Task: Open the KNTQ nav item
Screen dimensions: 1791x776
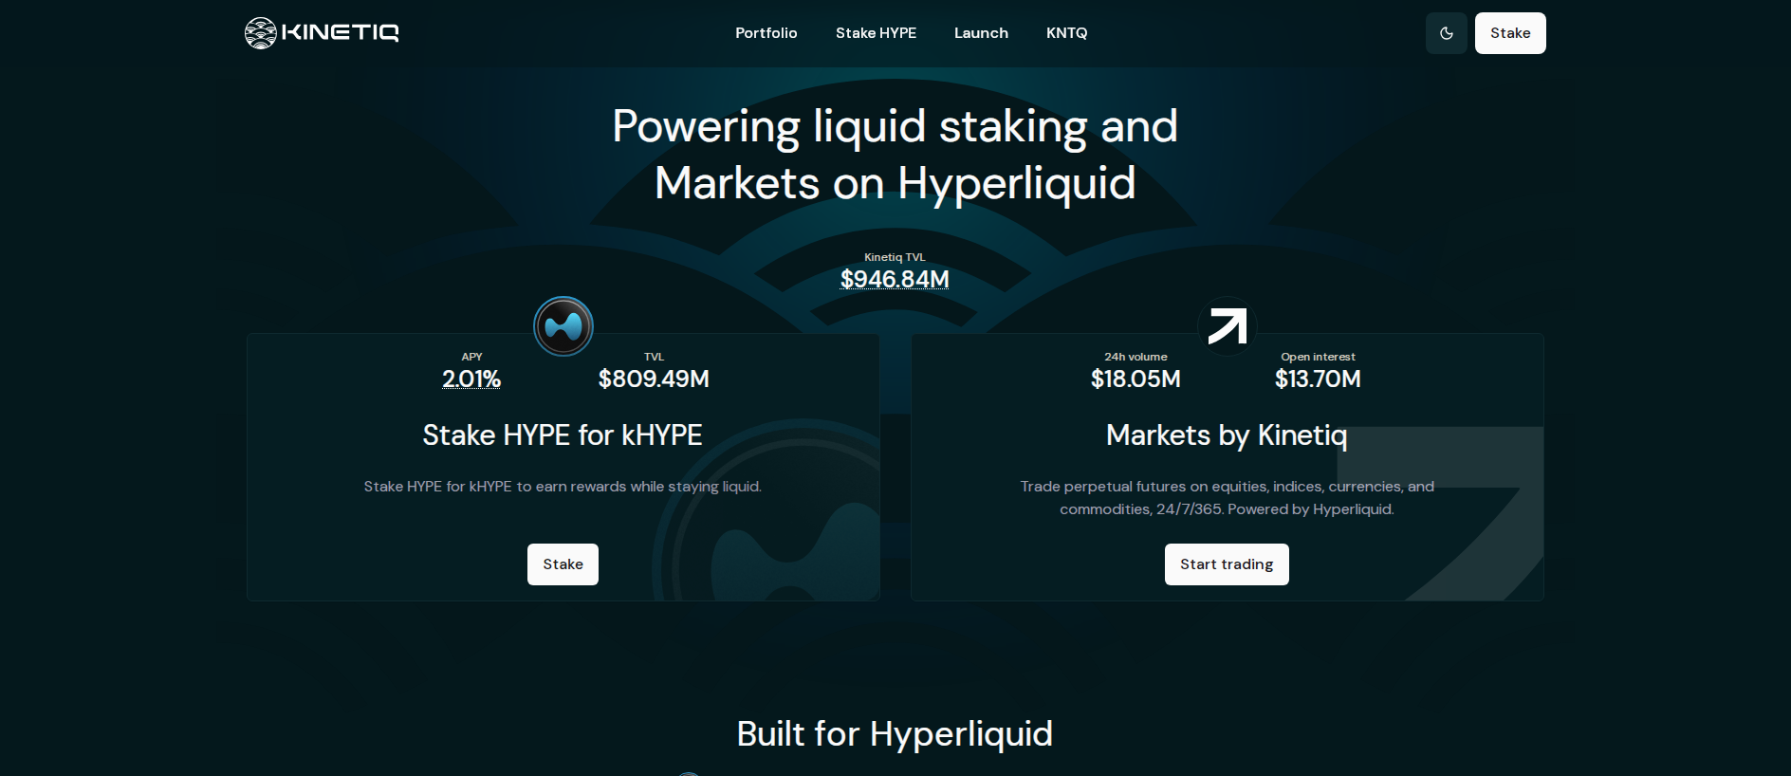Action: tap(1066, 33)
